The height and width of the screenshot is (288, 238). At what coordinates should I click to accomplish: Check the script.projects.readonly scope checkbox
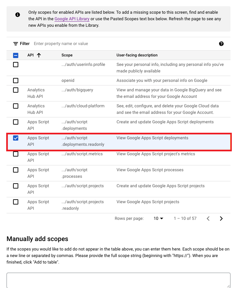pyautogui.click(x=16, y=202)
